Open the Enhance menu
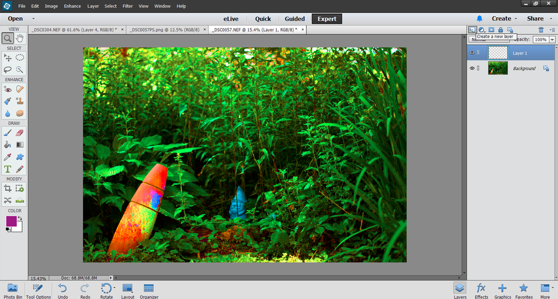558x299 pixels. (x=72, y=6)
